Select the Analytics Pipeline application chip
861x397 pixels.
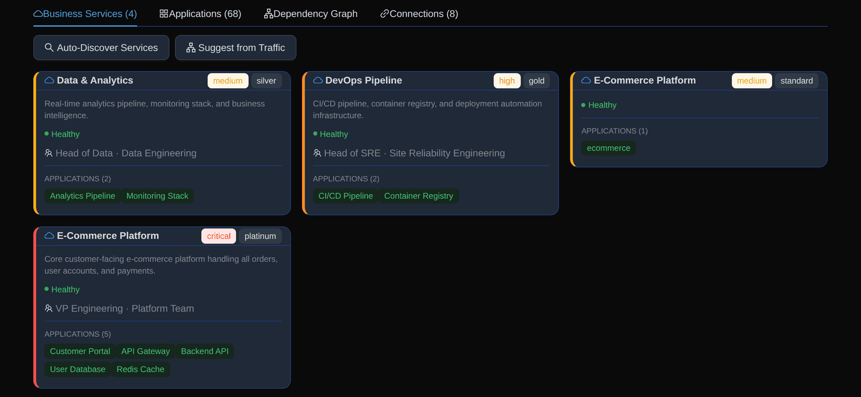[82, 196]
